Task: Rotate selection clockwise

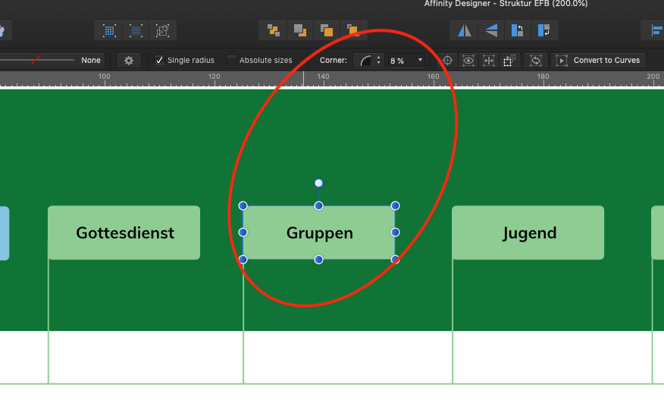Action: click(x=544, y=30)
